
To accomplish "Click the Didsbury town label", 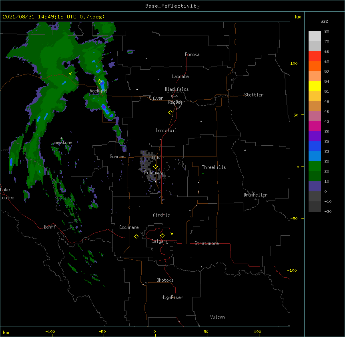I will click(x=154, y=173).
